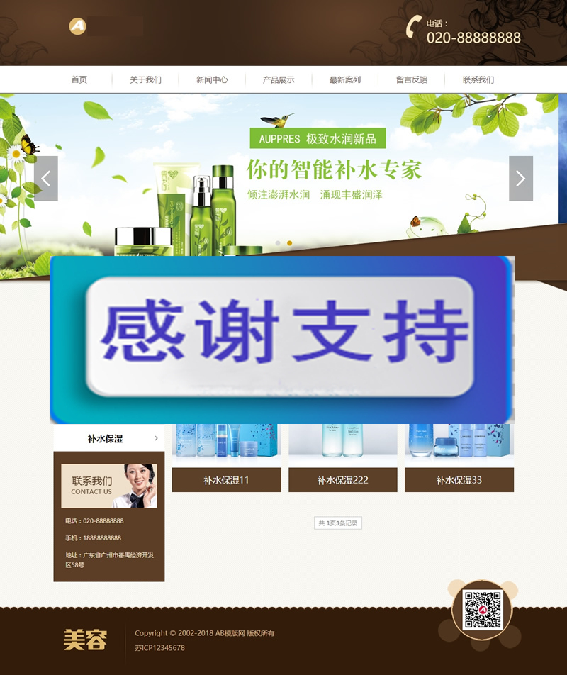Expand the 补水保湿 sidebar category
This screenshot has width=567, height=675.
(106, 438)
